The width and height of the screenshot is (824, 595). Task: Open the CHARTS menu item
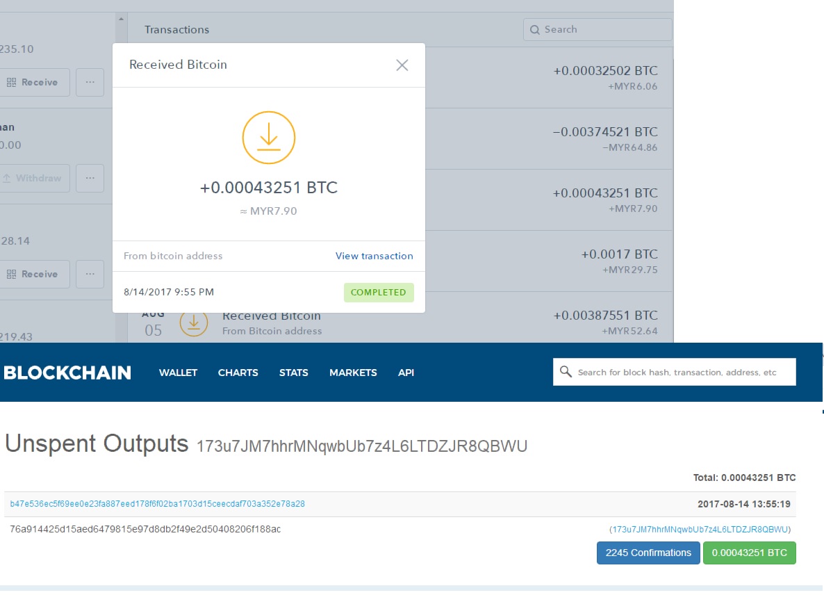pyautogui.click(x=238, y=373)
